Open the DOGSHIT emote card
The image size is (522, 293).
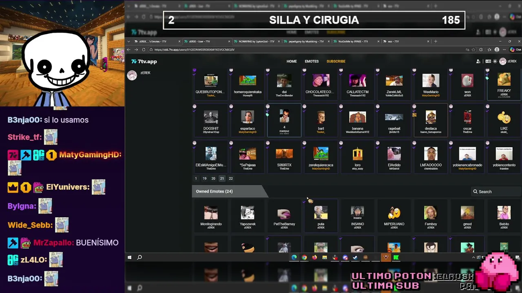(x=211, y=120)
